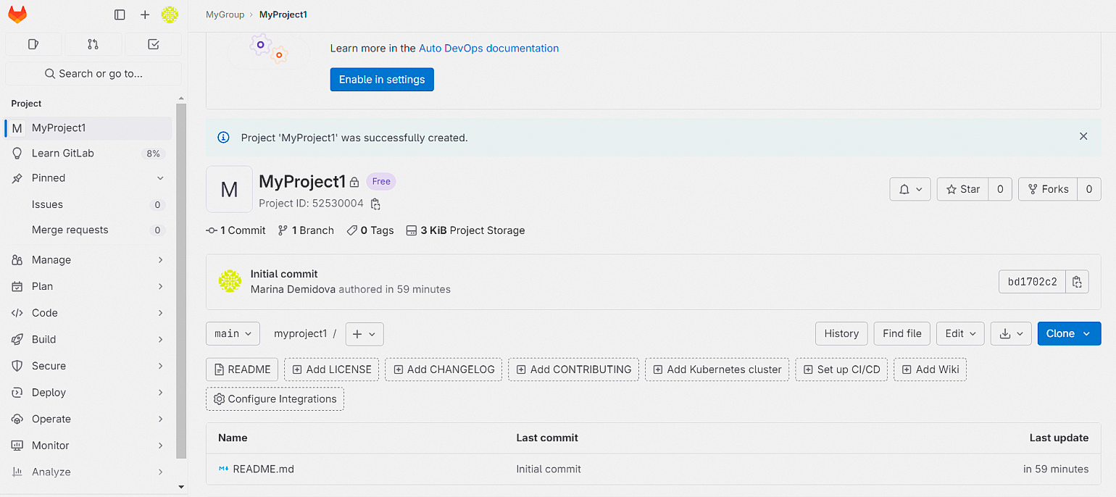This screenshot has height=497, width=1116.
Task: Click Set up CI/CD button
Action: (841, 369)
